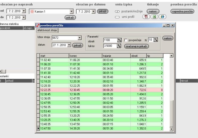Click obrati cell 1.217.8

[139, 73]
